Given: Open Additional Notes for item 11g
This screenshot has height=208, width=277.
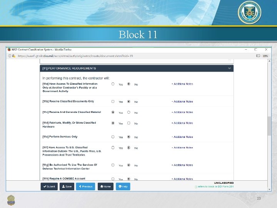Looking at the screenshot, I should (x=182, y=165).
